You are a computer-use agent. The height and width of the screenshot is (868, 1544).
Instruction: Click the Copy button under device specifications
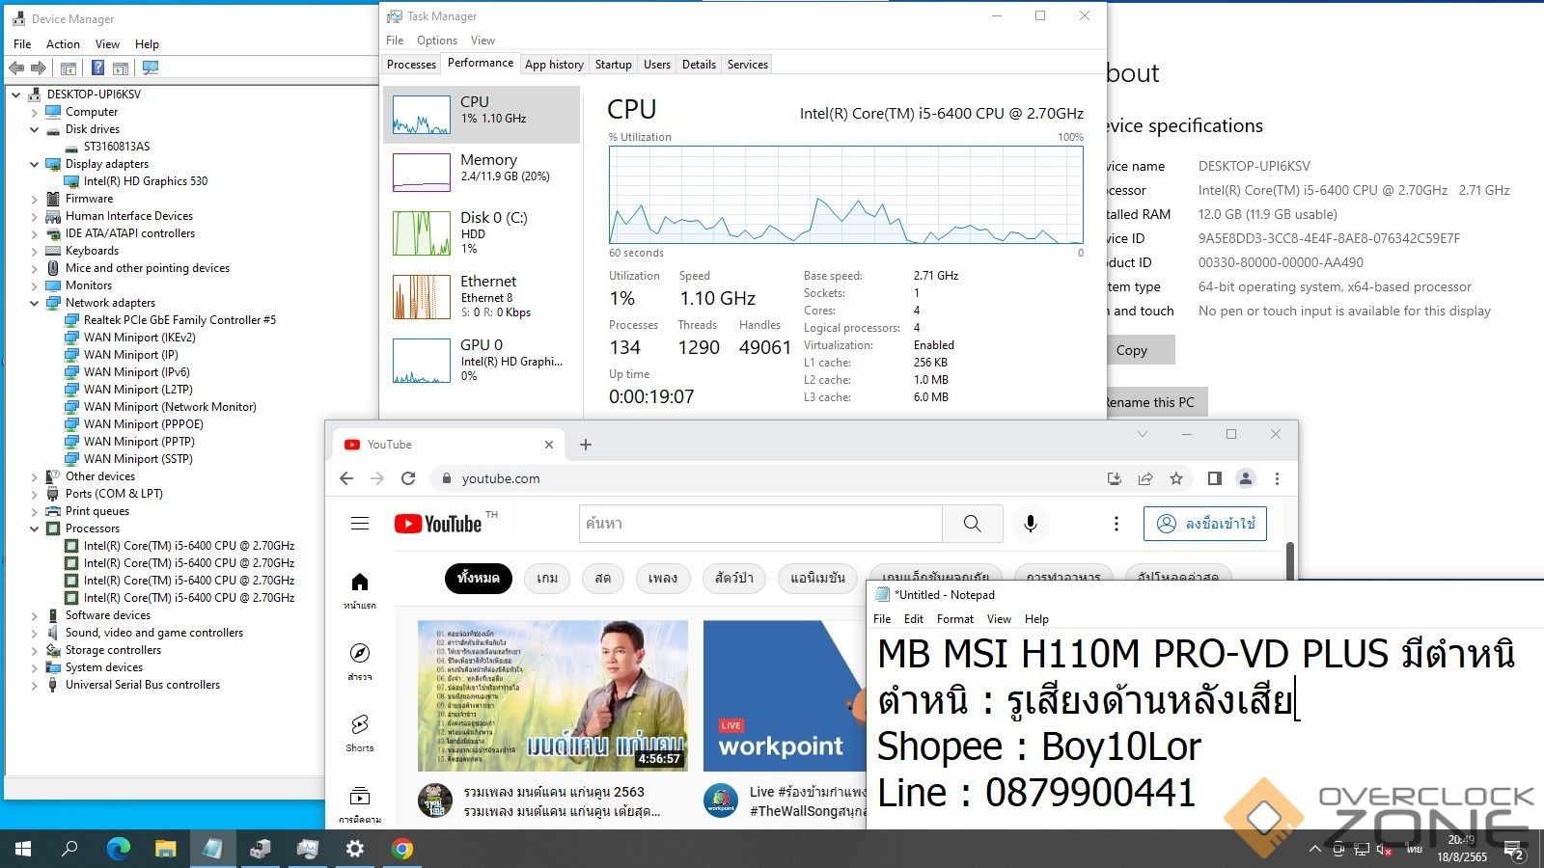1132,350
